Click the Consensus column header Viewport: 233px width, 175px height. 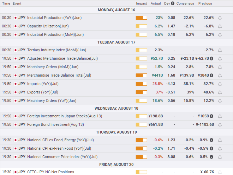click(x=185, y=4)
